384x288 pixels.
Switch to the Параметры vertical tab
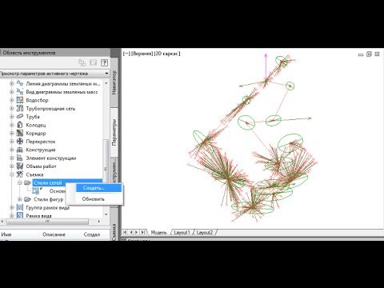tap(114, 133)
